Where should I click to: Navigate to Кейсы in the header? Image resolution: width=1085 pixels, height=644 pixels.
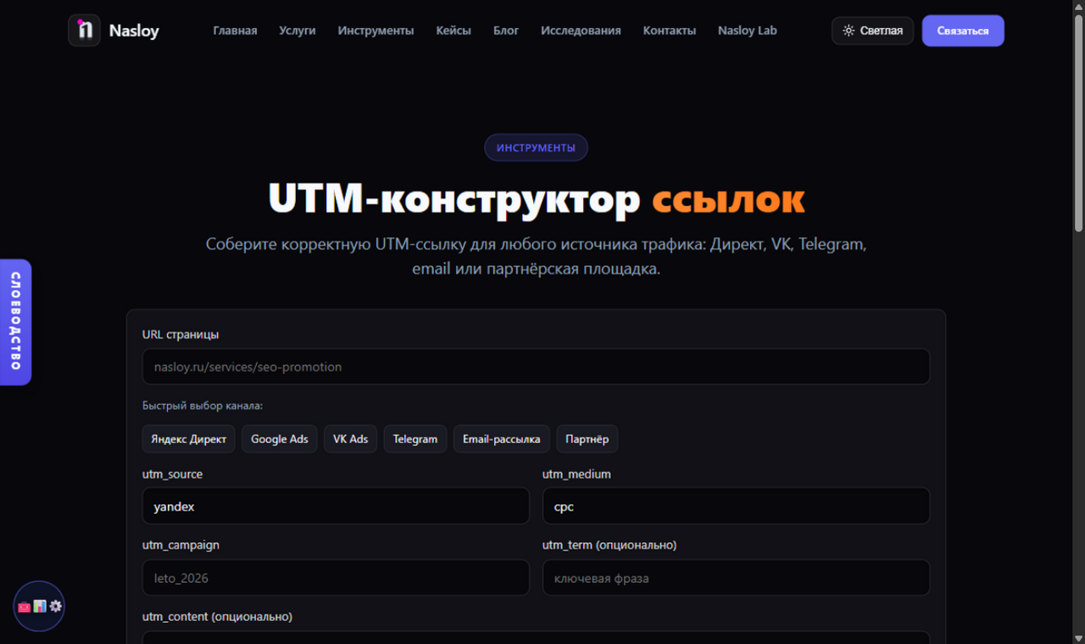point(453,31)
